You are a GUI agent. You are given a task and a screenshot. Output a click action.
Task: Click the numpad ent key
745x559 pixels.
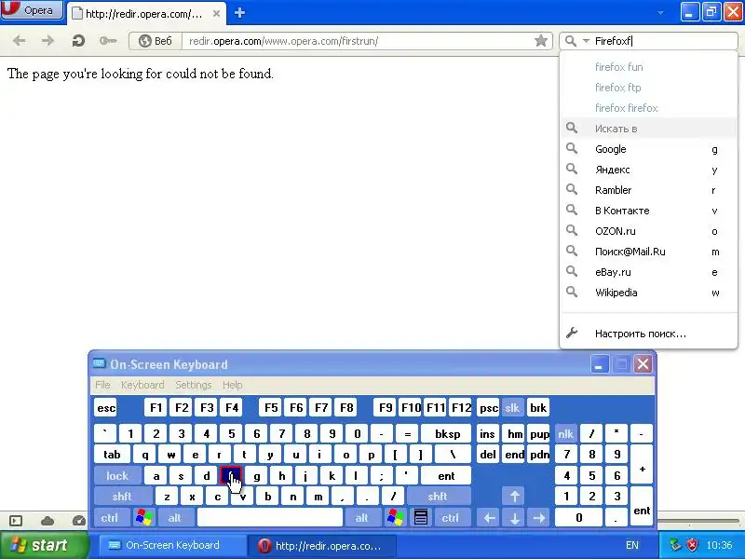[x=642, y=507]
